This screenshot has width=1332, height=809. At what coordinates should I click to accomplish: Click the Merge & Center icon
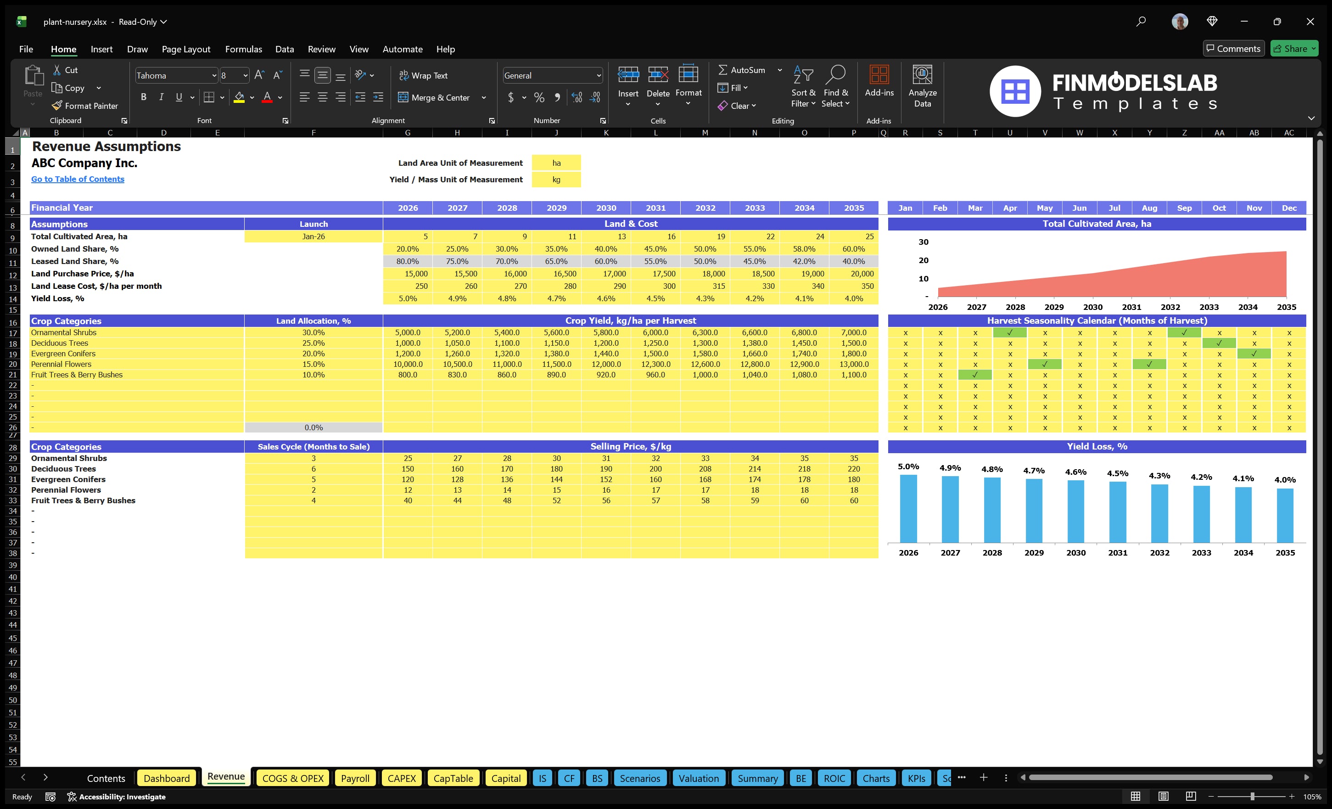[x=403, y=97]
